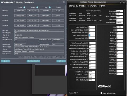127x96 pixels.
Task: Click the RTL (MC1 C0 B1/B2) field
Action: [92, 77]
